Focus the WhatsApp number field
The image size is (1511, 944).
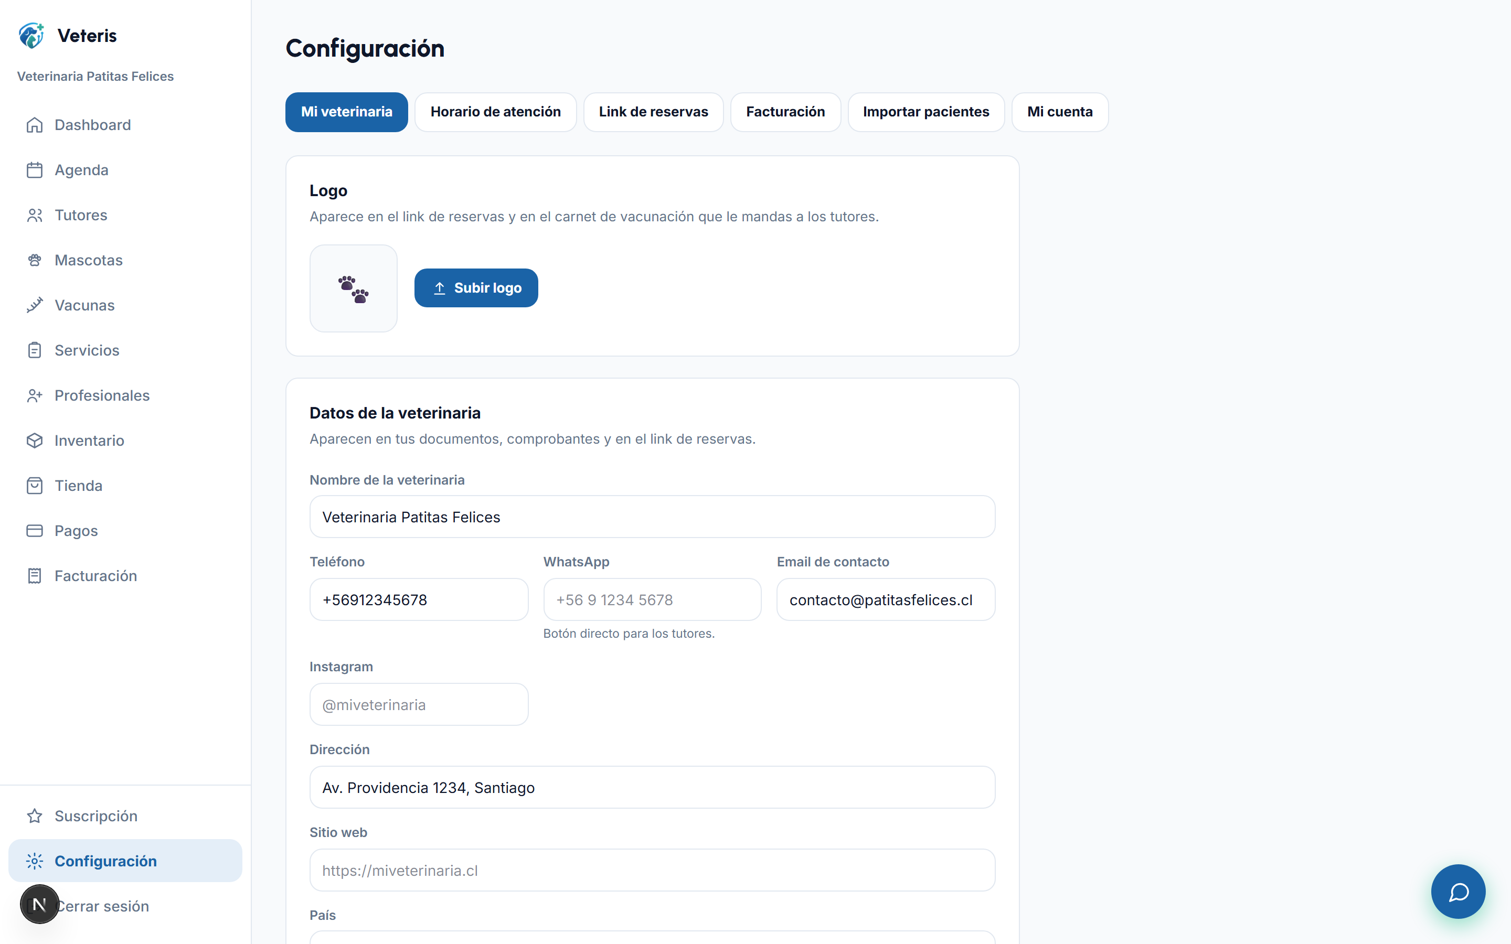652,599
